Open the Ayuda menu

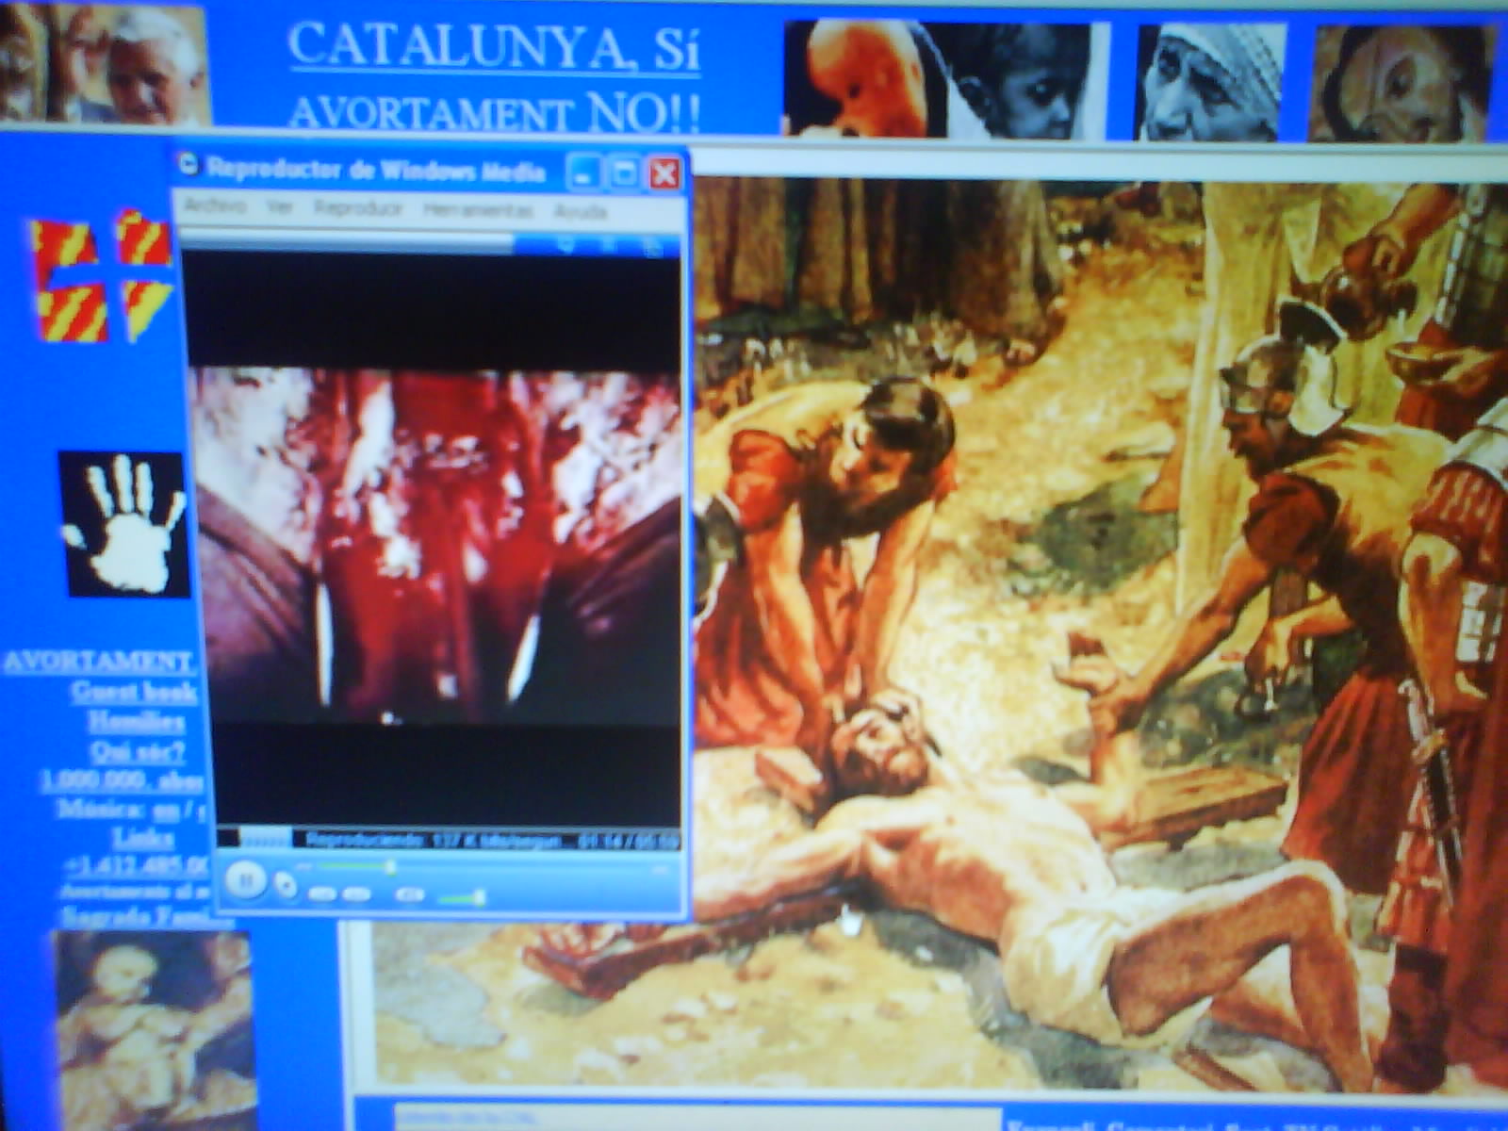(580, 212)
